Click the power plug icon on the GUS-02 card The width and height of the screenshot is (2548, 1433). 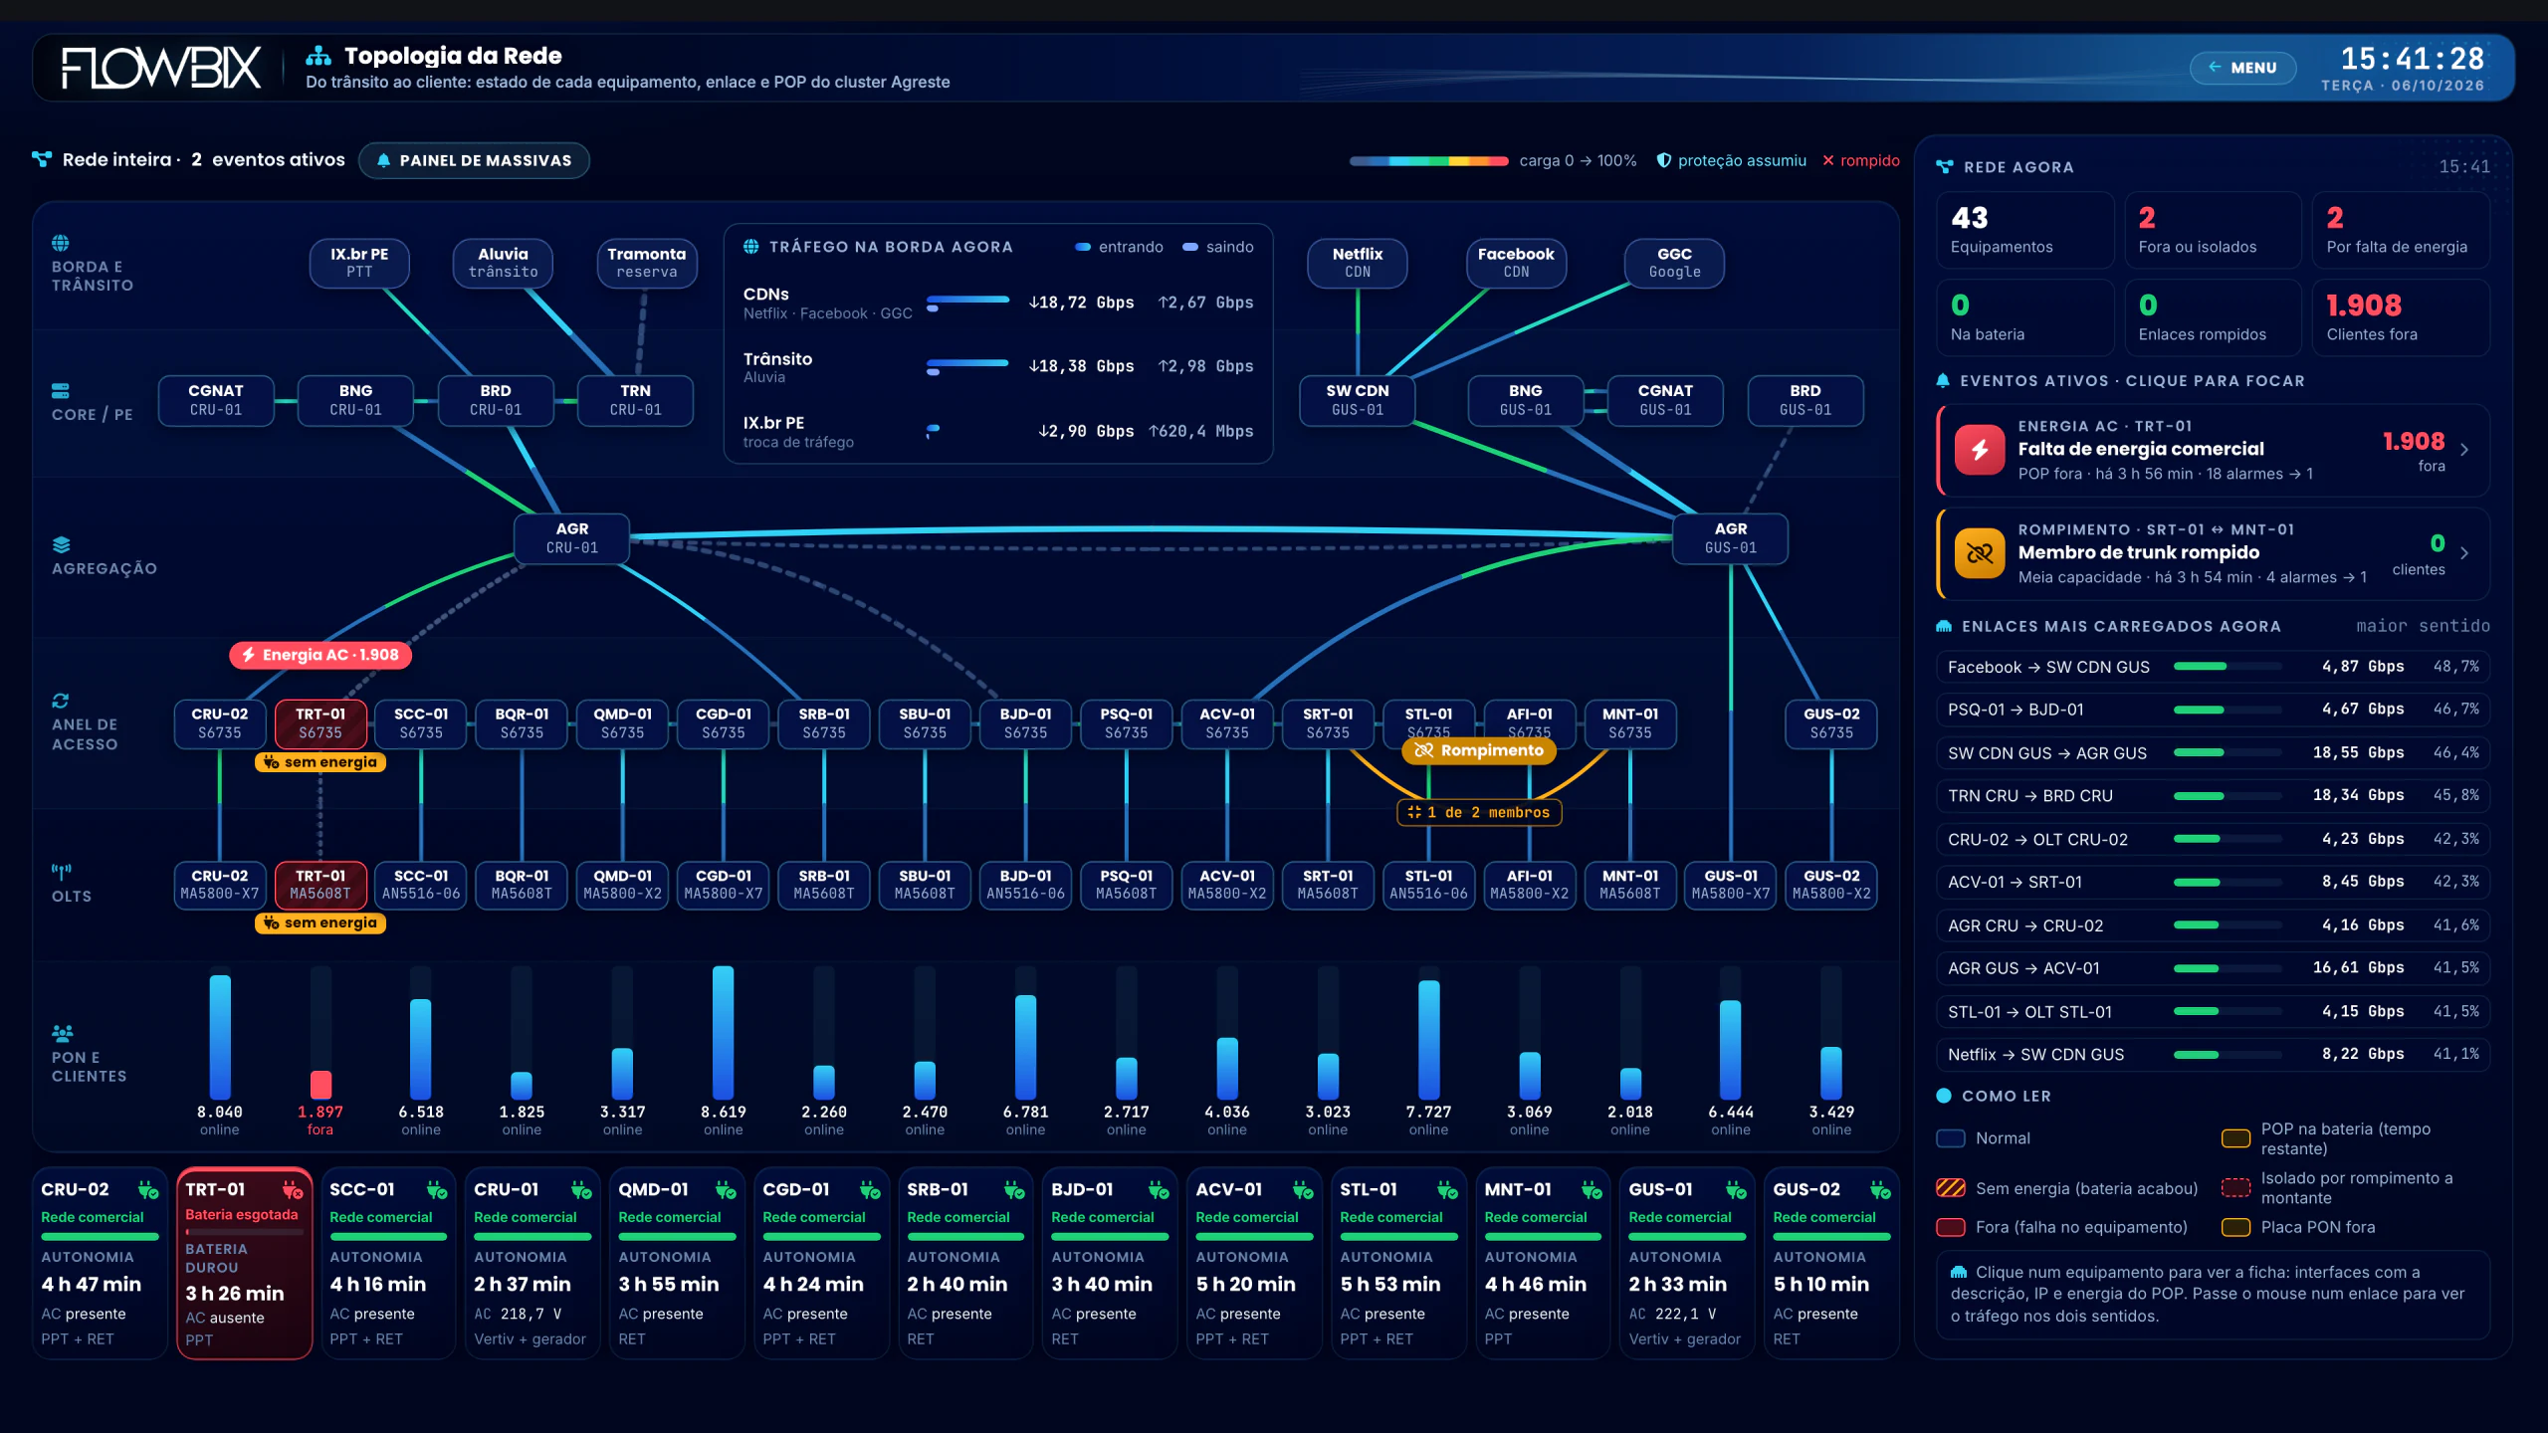point(1880,1190)
